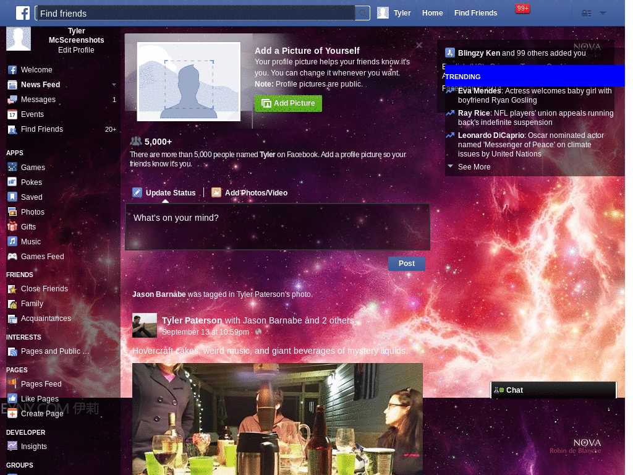Viewport: 633px width, 475px height.
Task: Click the search magnifier icon
Action: [x=362, y=13]
